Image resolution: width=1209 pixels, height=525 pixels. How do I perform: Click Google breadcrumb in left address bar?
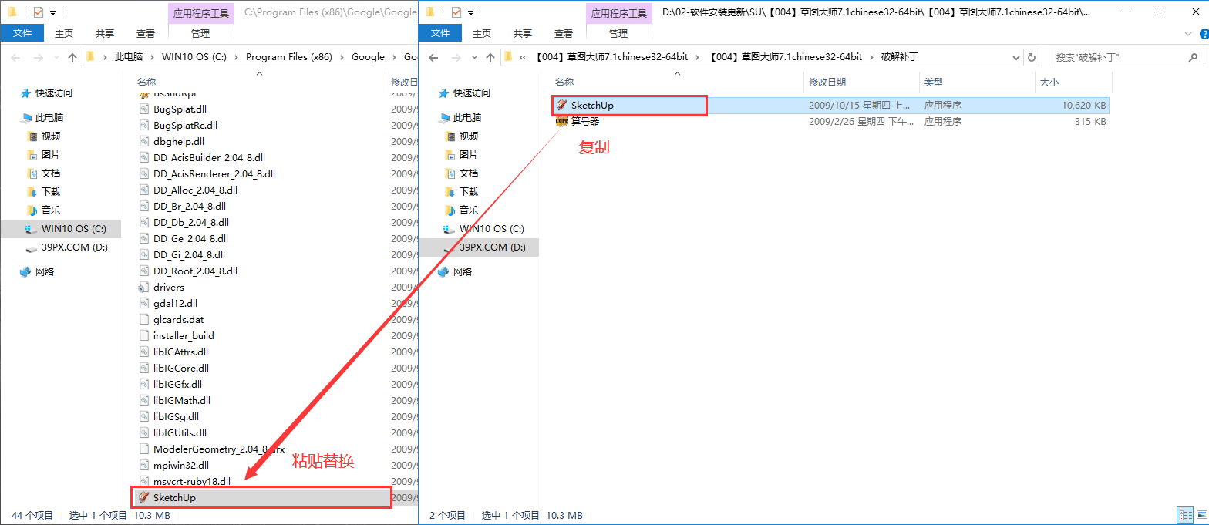coord(368,57)
